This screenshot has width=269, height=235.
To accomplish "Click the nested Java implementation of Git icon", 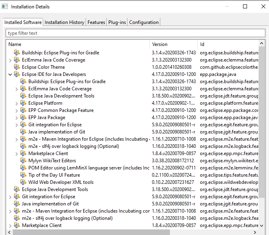I will (x=23, y=132).
